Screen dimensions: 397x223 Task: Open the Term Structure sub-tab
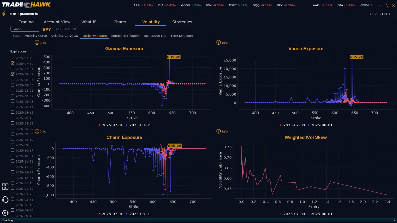coord(182,36)
